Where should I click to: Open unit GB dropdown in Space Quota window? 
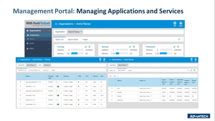coord(116,76)
